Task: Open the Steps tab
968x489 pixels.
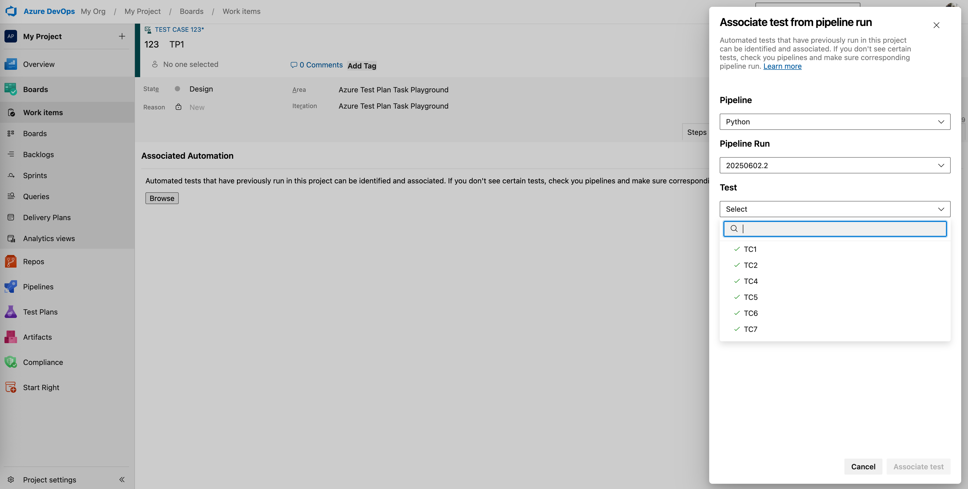Action: tap(697, 132)
